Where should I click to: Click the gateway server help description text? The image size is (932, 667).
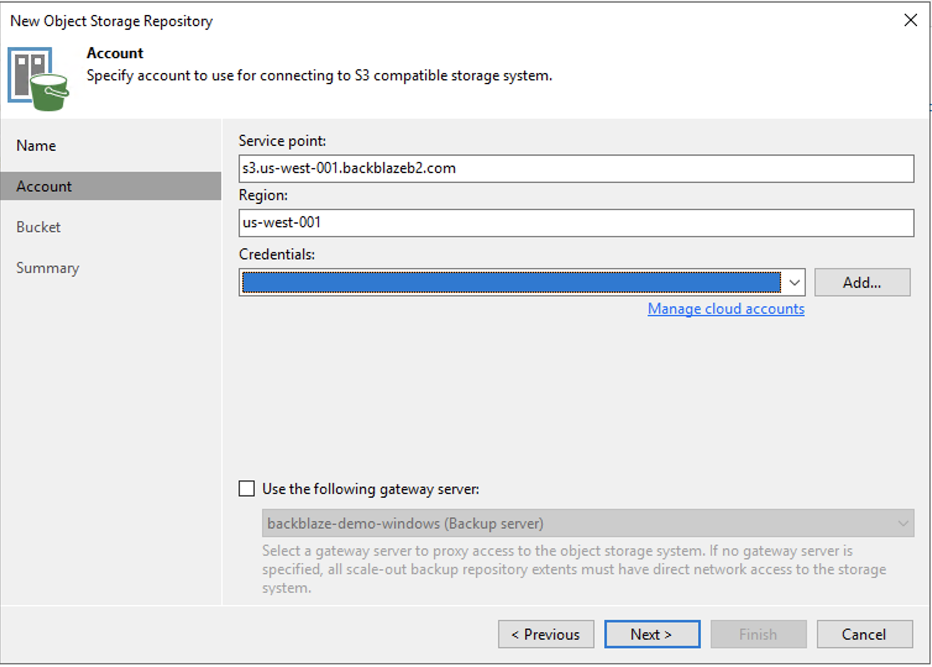point(574,569)
